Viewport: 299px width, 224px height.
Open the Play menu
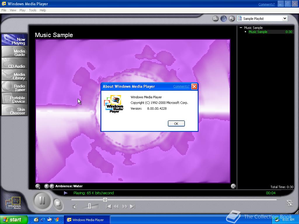click(22, 10)
